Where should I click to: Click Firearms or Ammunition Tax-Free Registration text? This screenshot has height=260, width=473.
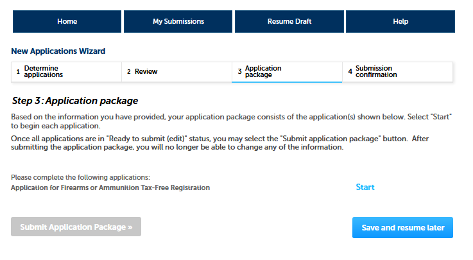pyautogui.click(x=110, y=187)
